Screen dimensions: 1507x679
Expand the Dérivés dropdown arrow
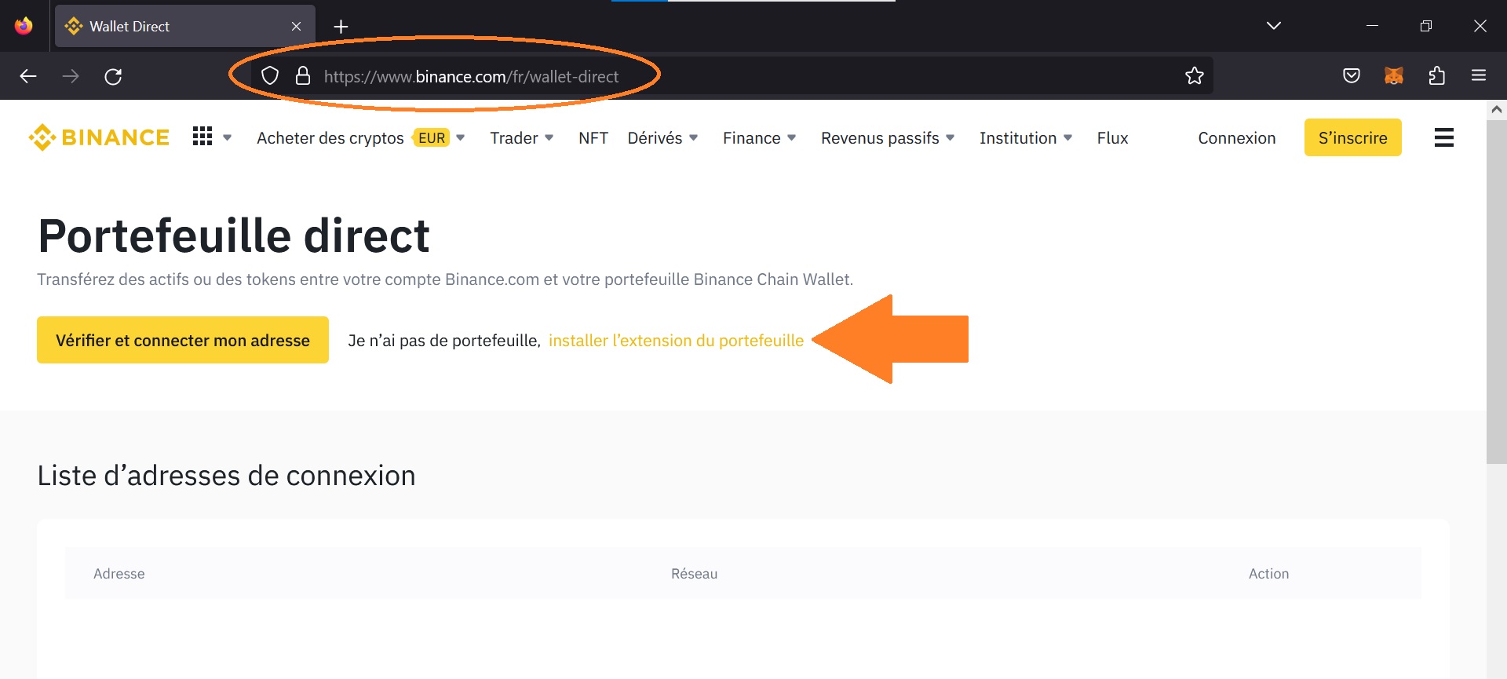[694, 138]
